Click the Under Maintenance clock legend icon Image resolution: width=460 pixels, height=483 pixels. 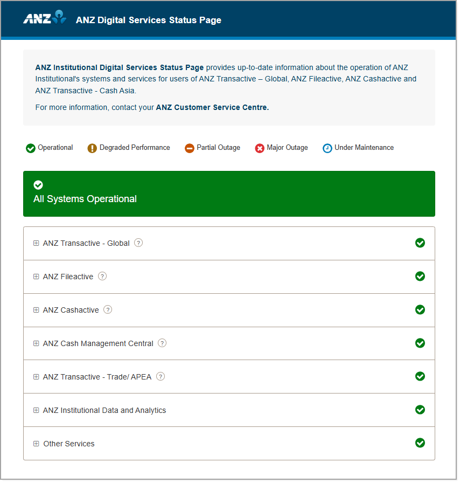tap(327, 148)
